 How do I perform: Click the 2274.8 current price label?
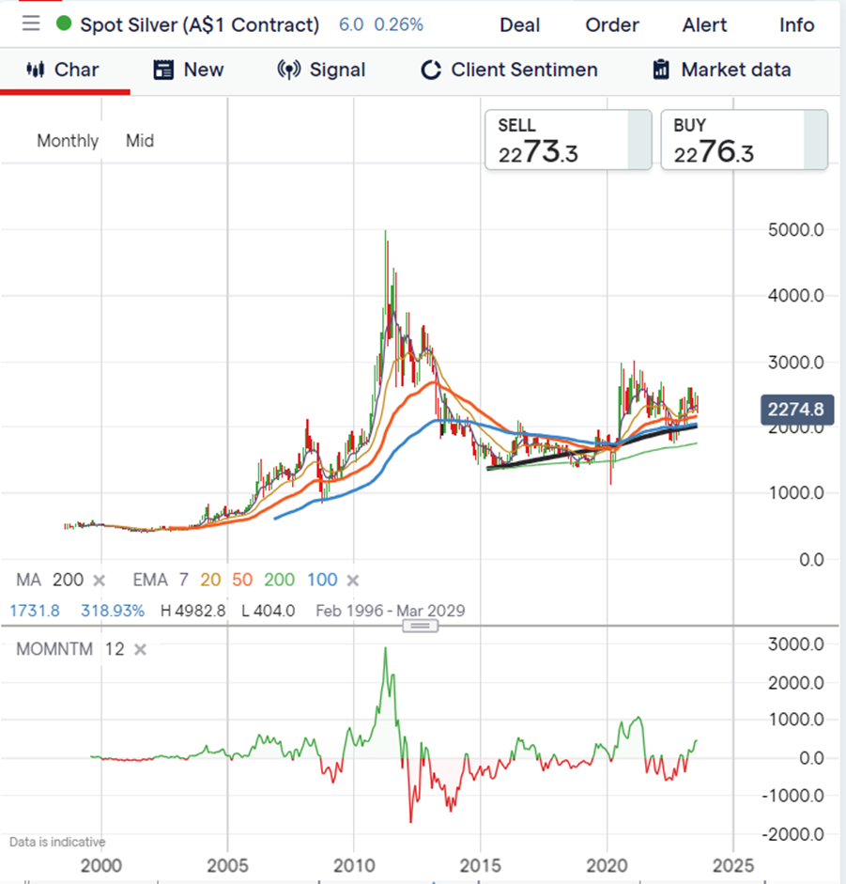pos(796,410)
